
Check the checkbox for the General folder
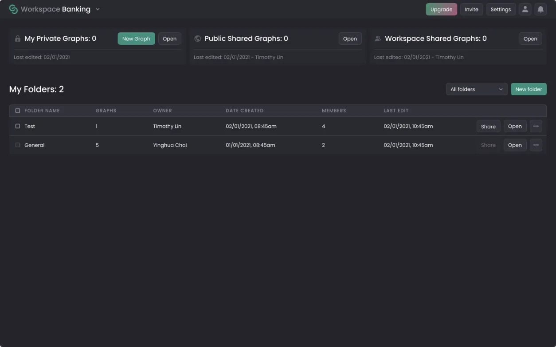coord(18,145)
